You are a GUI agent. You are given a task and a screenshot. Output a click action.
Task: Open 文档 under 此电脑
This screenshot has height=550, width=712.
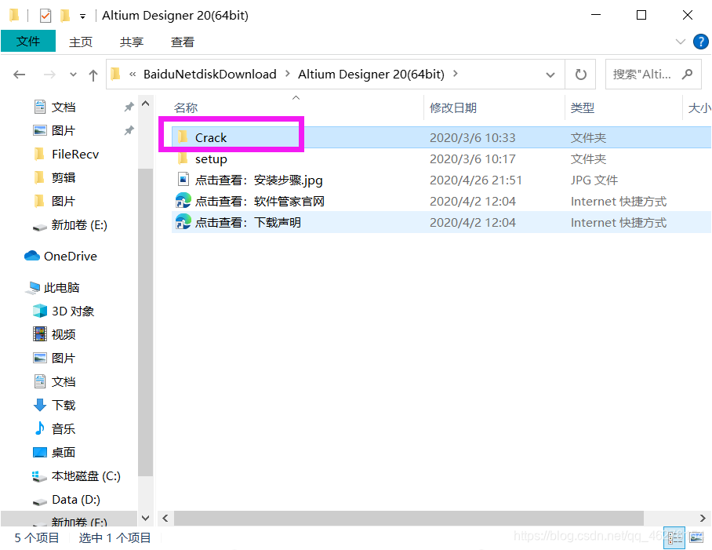[63, 381]
